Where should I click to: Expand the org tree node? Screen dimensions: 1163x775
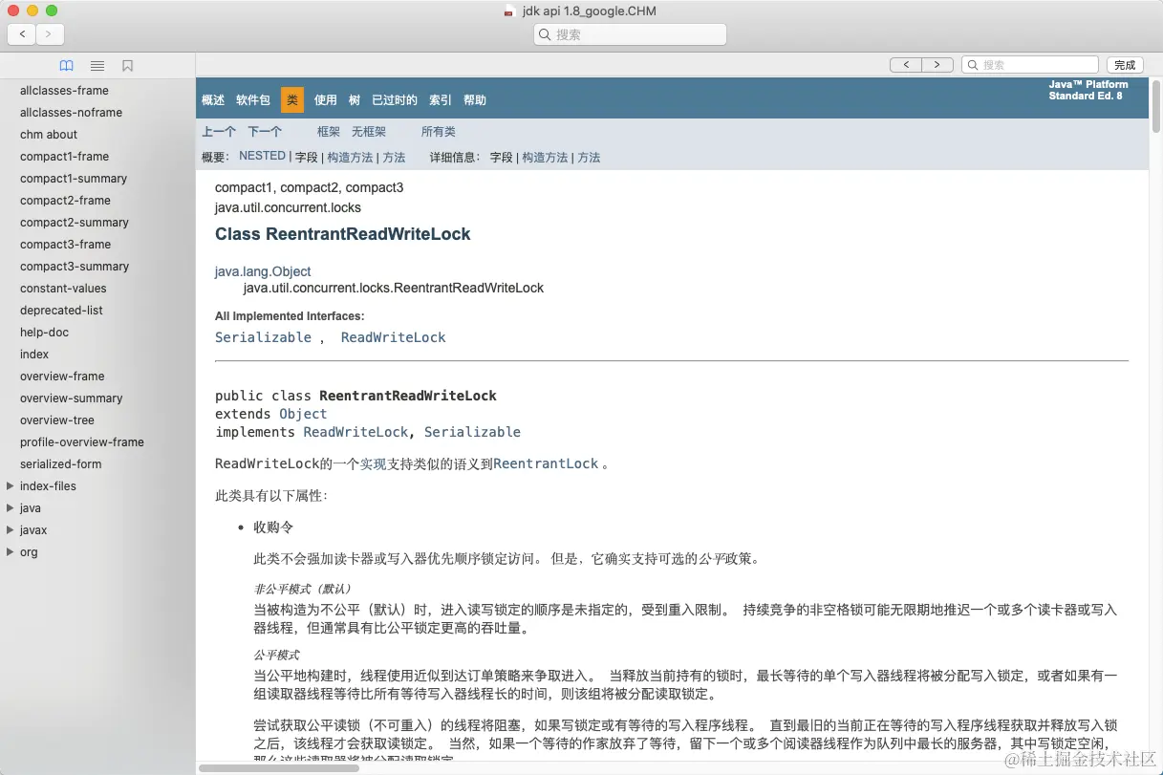pos(10,552)
